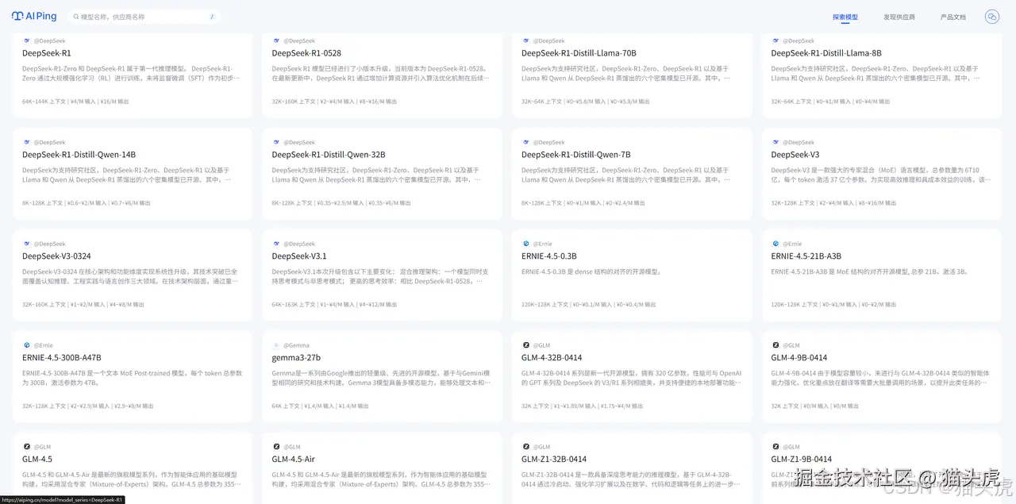Select the 探索模型 tab
Viewport: 1016px width, 504px height.
(x=848, y=16)
